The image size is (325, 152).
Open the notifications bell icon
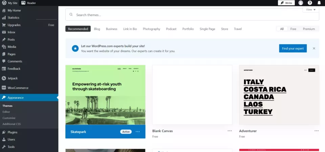coord(319,3)
